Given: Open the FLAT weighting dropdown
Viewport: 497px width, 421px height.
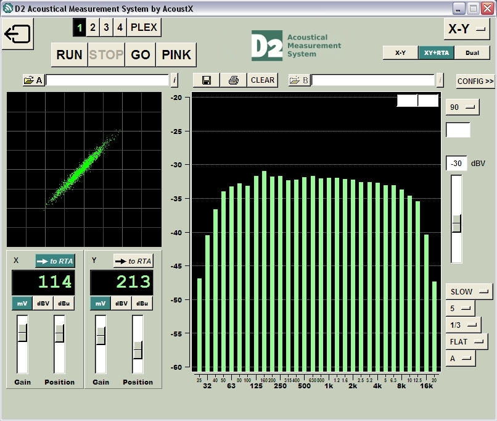Looking at the screenshot, I should coord(467,342).
